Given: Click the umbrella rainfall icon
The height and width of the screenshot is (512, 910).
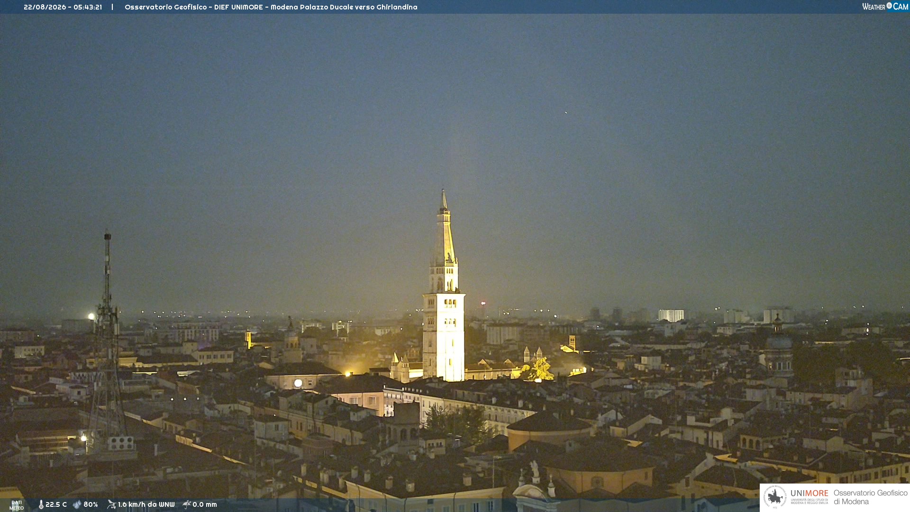Looking at the screenshot, I should [x=187, y=504].
